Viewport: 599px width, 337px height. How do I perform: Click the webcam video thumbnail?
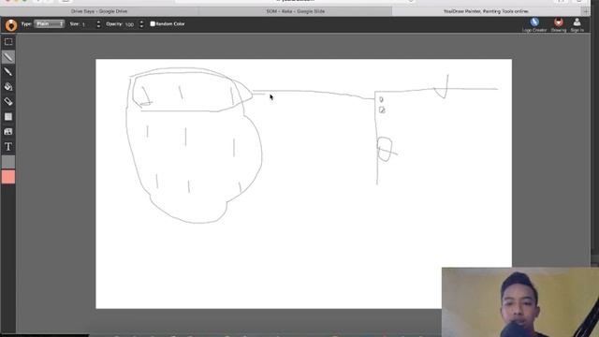pos(520,301)
